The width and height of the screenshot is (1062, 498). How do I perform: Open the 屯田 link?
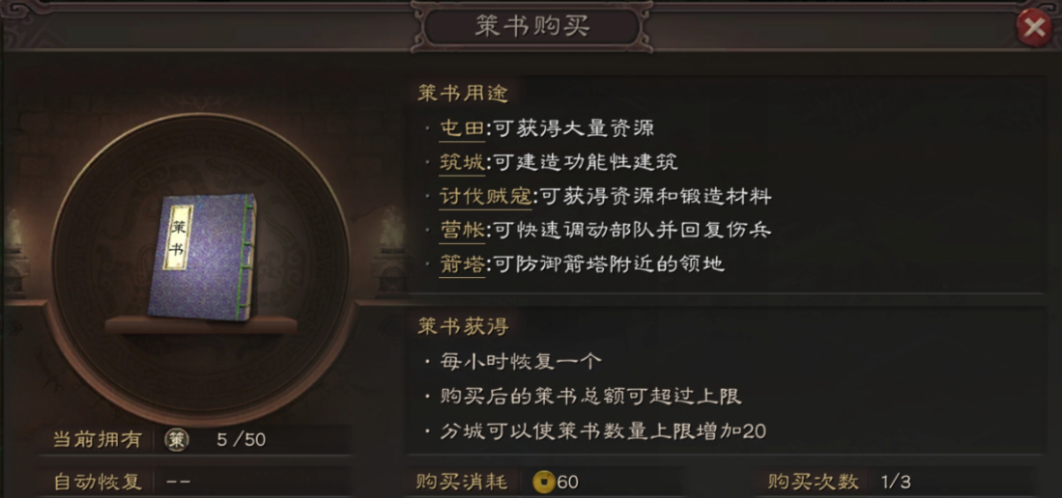tap(462, 128)
